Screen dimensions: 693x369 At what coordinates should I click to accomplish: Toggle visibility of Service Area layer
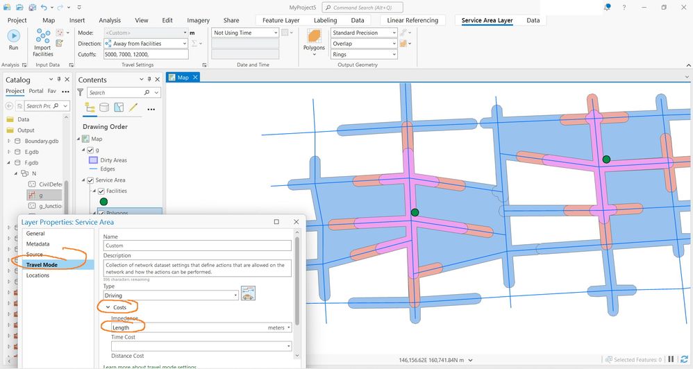click(90, 180)
